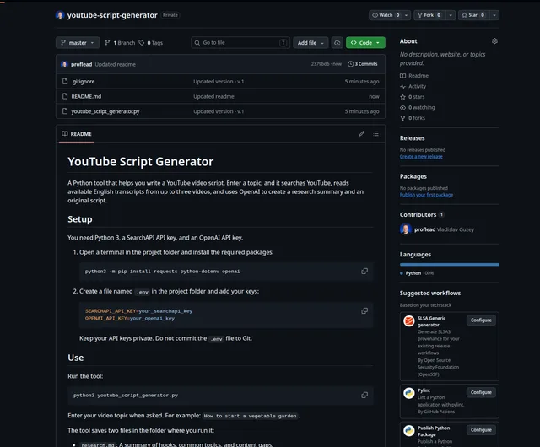This screenshot has width=540, height=447.
Task: Open the Updated readme commit message
Action: 116,64
